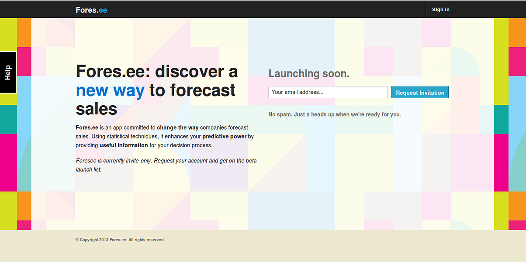Click the Fores.ee logo in the header
Viewport: 526px width, 262px height.
click(x=91, y=10)
